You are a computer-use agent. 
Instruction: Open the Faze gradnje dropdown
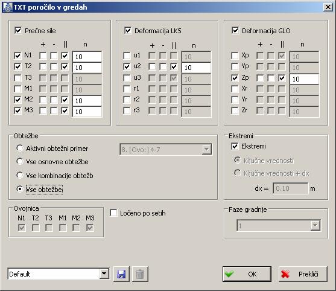pos(315,225)
